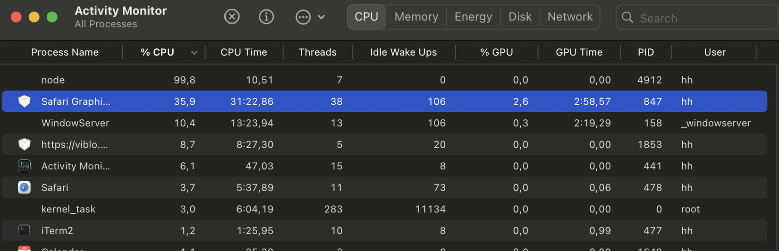The image size is (779, 251).
Task: Click the root user cell
Action: [690, 209]
